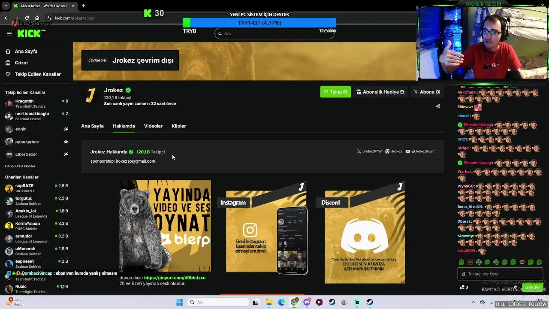
Task: Click the green KICK logo
Action: point(29,33)
